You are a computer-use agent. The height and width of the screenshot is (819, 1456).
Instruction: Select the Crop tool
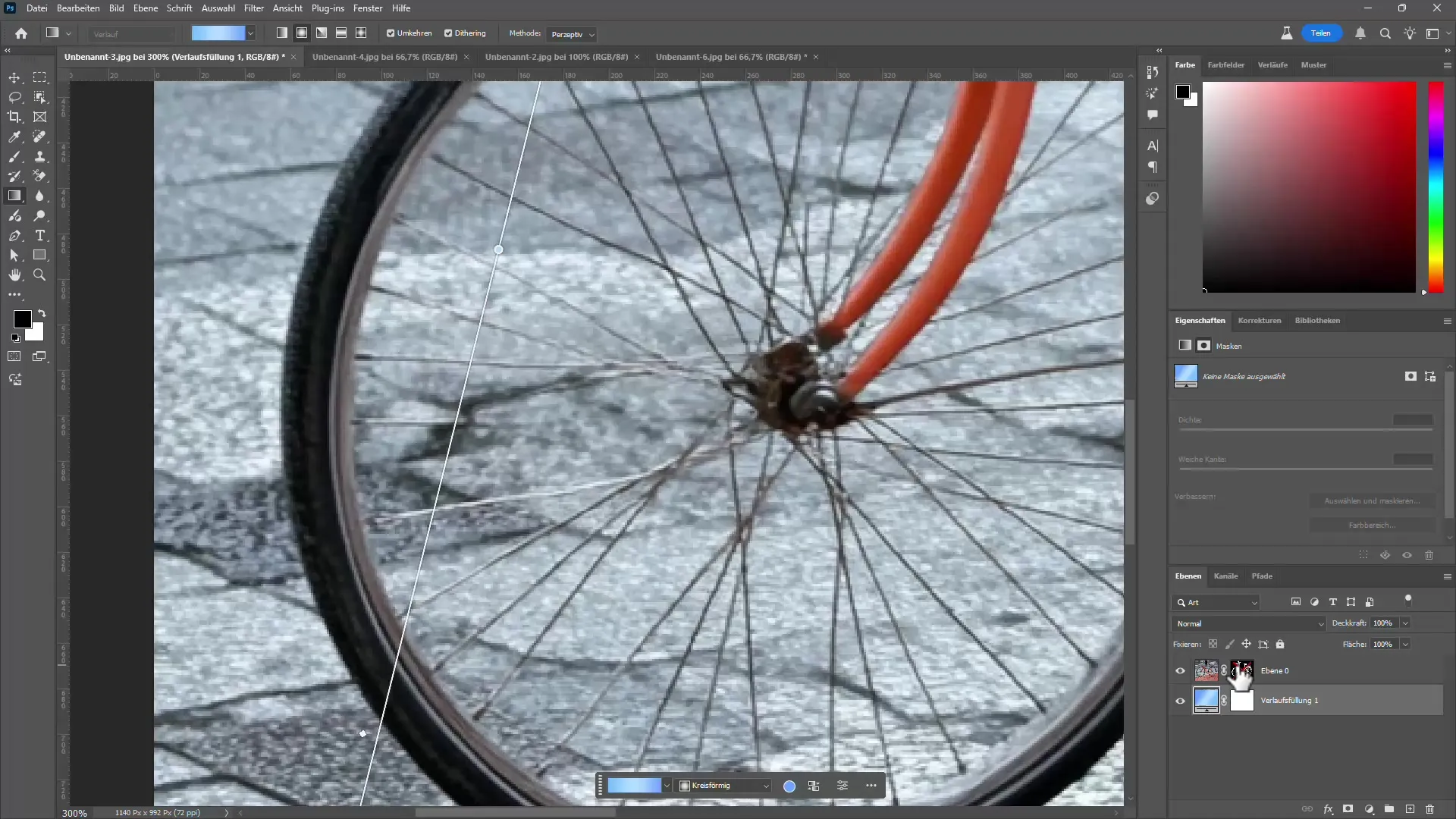pos(14,117)
